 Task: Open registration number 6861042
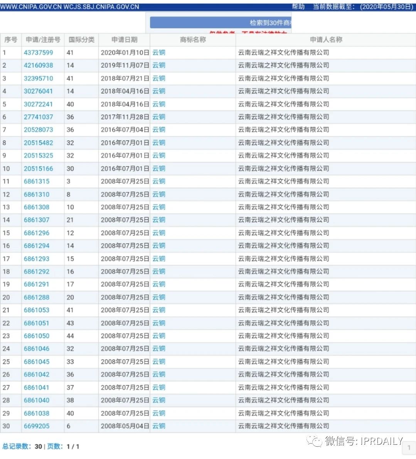point(37,375)
